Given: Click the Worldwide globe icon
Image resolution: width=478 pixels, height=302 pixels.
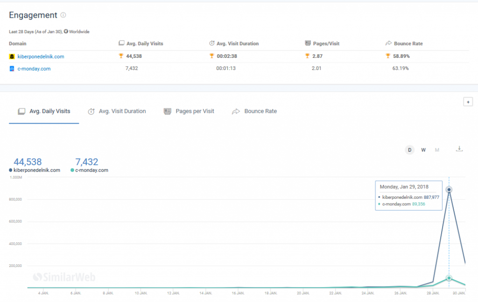Looking at the screenshot, I should click(x=66, y=32).
